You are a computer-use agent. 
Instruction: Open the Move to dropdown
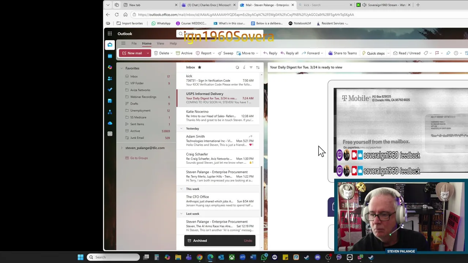point(257,53)
